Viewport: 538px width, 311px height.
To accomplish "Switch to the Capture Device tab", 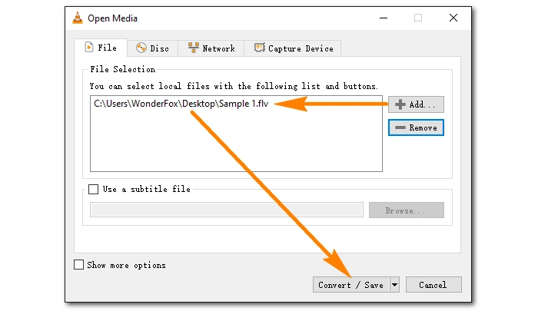I will click(x=293, y=48).
